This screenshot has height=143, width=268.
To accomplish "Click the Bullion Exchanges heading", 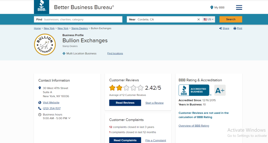I will (85, 40).
